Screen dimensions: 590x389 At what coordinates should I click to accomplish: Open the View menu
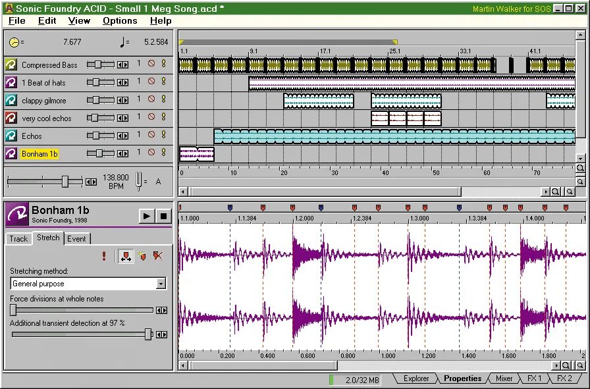coord(79,20)
